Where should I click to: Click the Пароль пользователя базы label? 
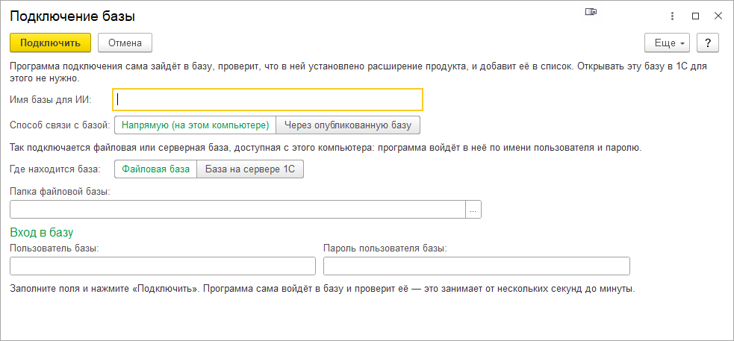(385, 248)
